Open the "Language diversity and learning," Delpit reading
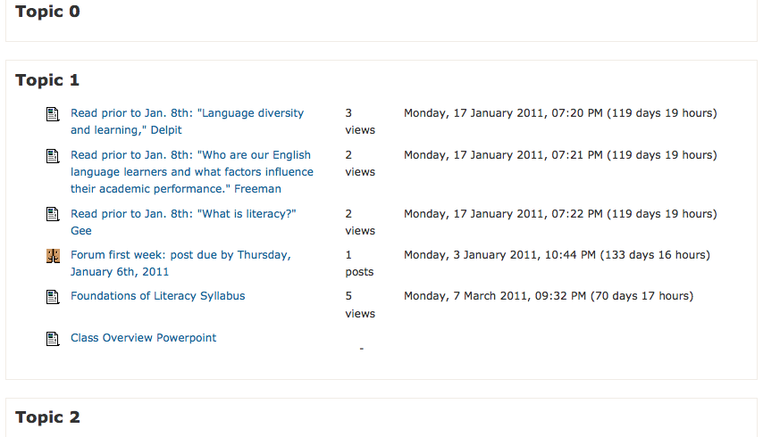Screen dimensions: 763x437 (x=187, y=121)
